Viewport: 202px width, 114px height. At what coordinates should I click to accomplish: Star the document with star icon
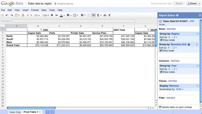[26, 3]
